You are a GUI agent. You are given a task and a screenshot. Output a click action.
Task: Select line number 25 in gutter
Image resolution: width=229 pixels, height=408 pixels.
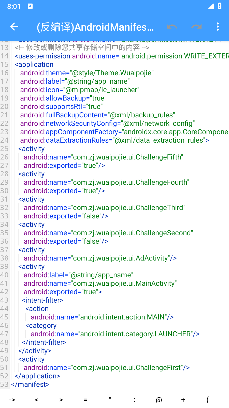coord(4,149)
